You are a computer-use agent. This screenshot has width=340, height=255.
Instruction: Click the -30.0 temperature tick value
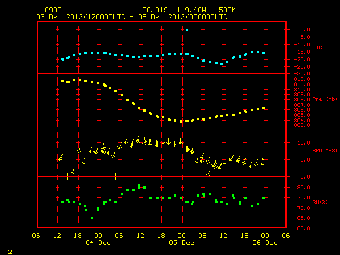click(302, 74)
